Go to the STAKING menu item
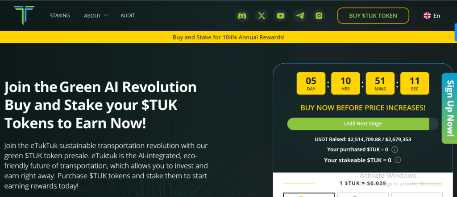This screenshot has width=457, height=197. [60, 16]
